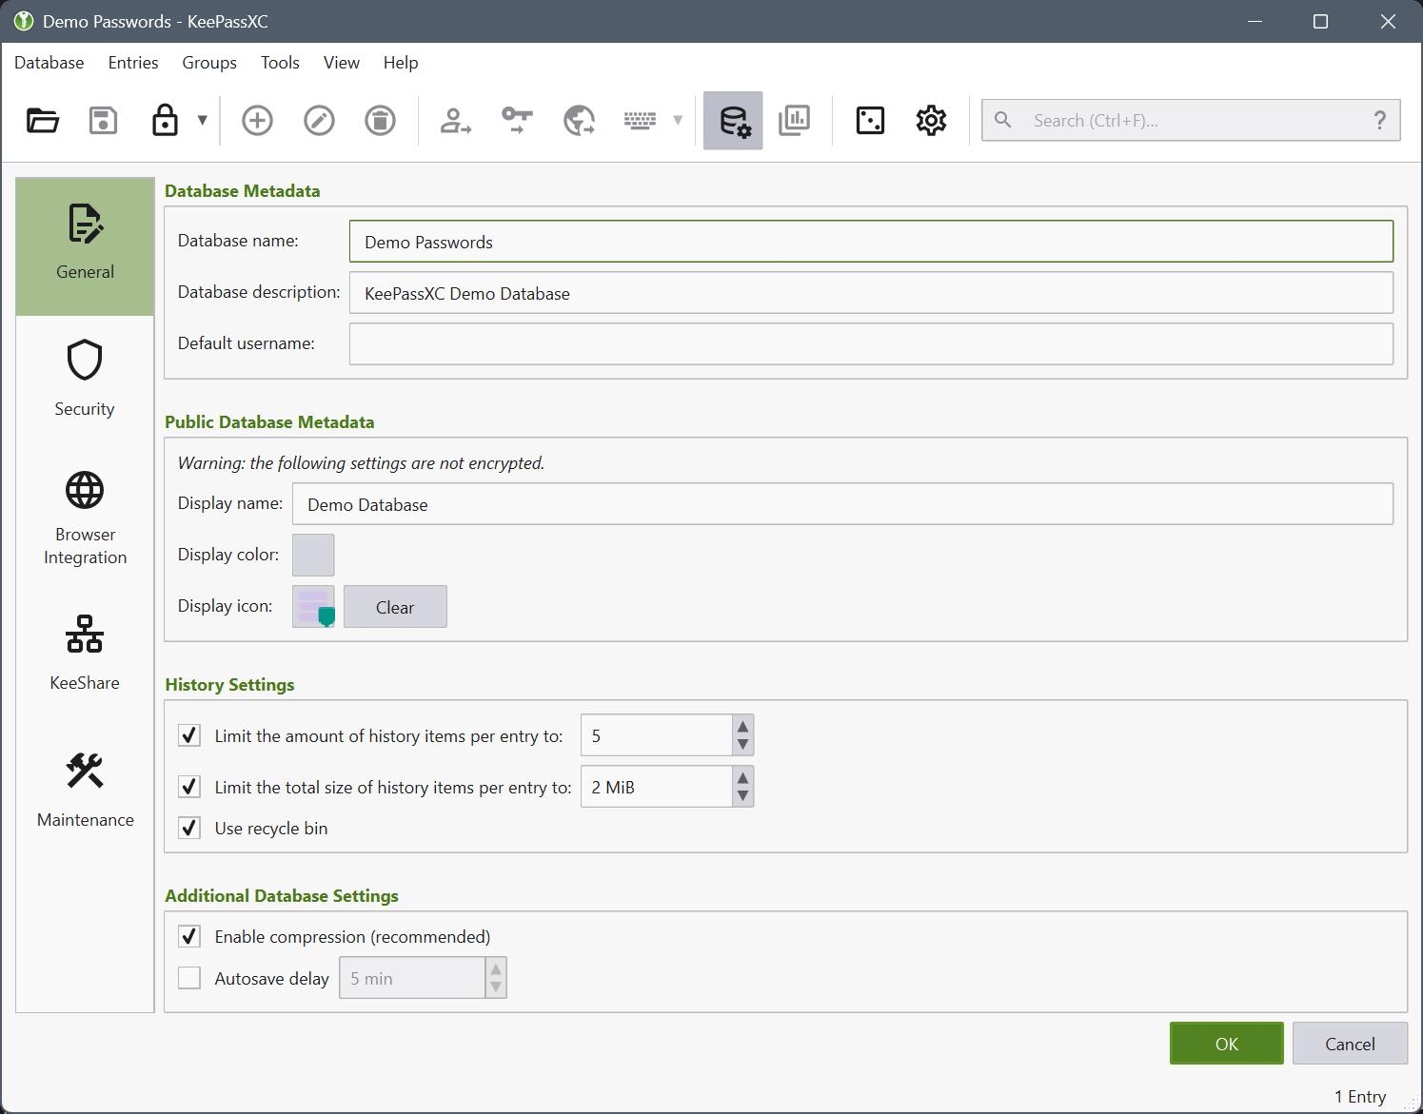The image size is (1423, 1114).
Task: Open the Tools menu
Action: pos(280,63)
